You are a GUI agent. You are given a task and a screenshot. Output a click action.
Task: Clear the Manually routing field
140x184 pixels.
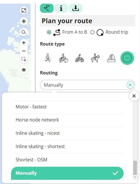[x=130, y=85]
